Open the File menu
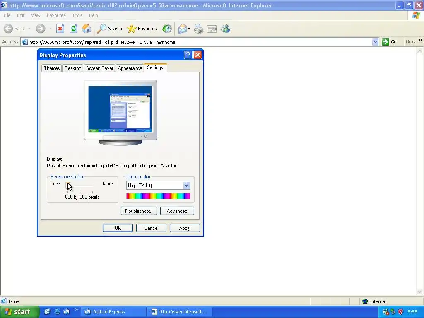 [7, 15]
